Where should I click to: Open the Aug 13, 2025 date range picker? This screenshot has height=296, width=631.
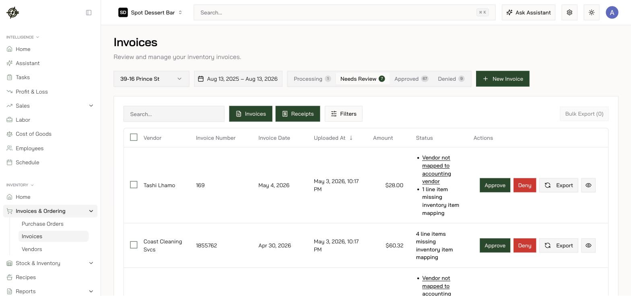(x=238, y=79)
